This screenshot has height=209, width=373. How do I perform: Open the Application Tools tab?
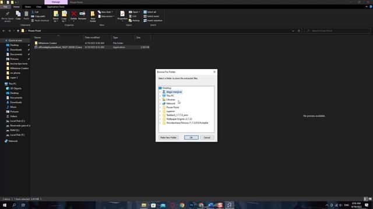56,7
